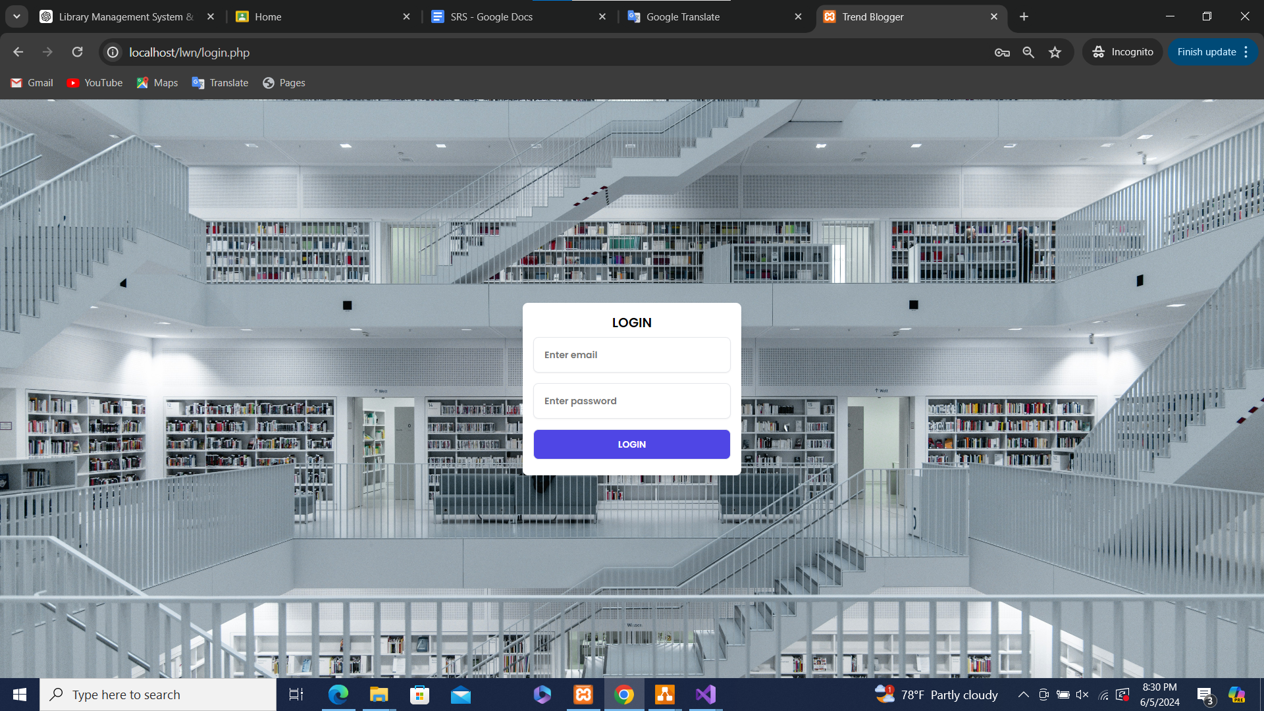Viewport: 1264px width, 711px height.
Task: Switch to SRS - Google Docs tab
Action: pyautogui.click(x=491, y=17)
